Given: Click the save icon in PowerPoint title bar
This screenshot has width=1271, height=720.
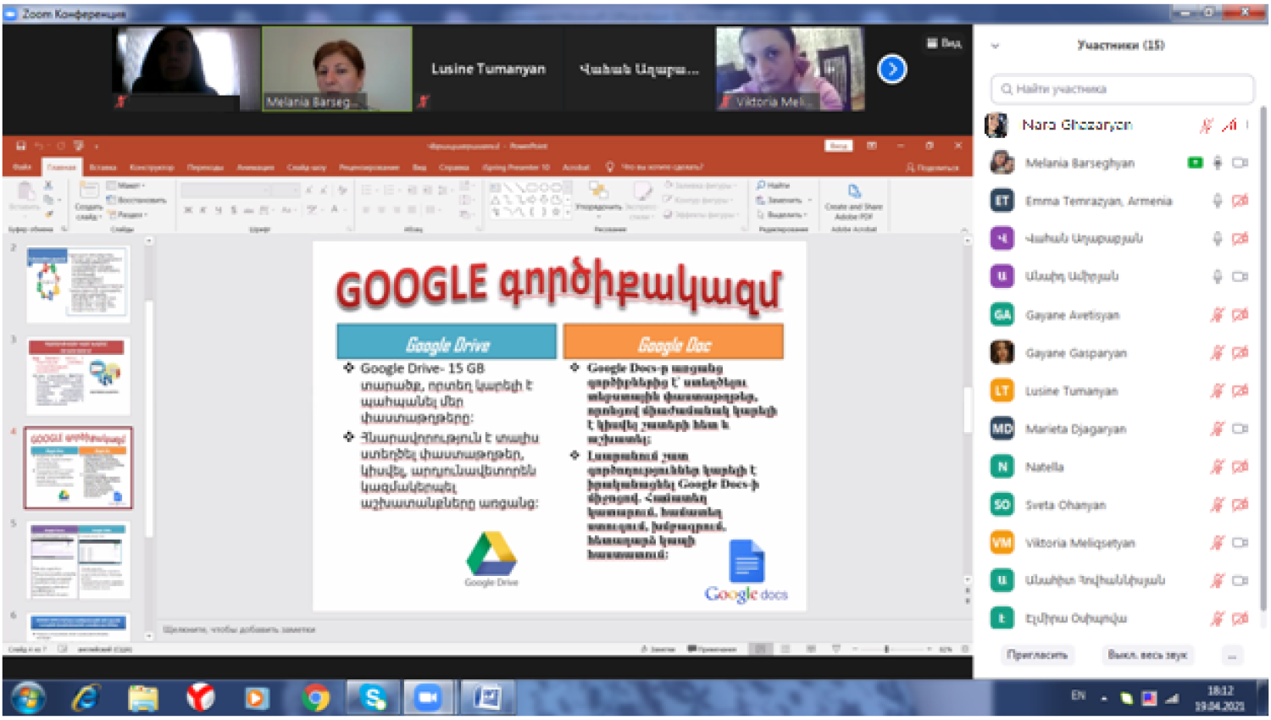Looking at the screenshot, I should pyautogui.click(x=21, y=146).
